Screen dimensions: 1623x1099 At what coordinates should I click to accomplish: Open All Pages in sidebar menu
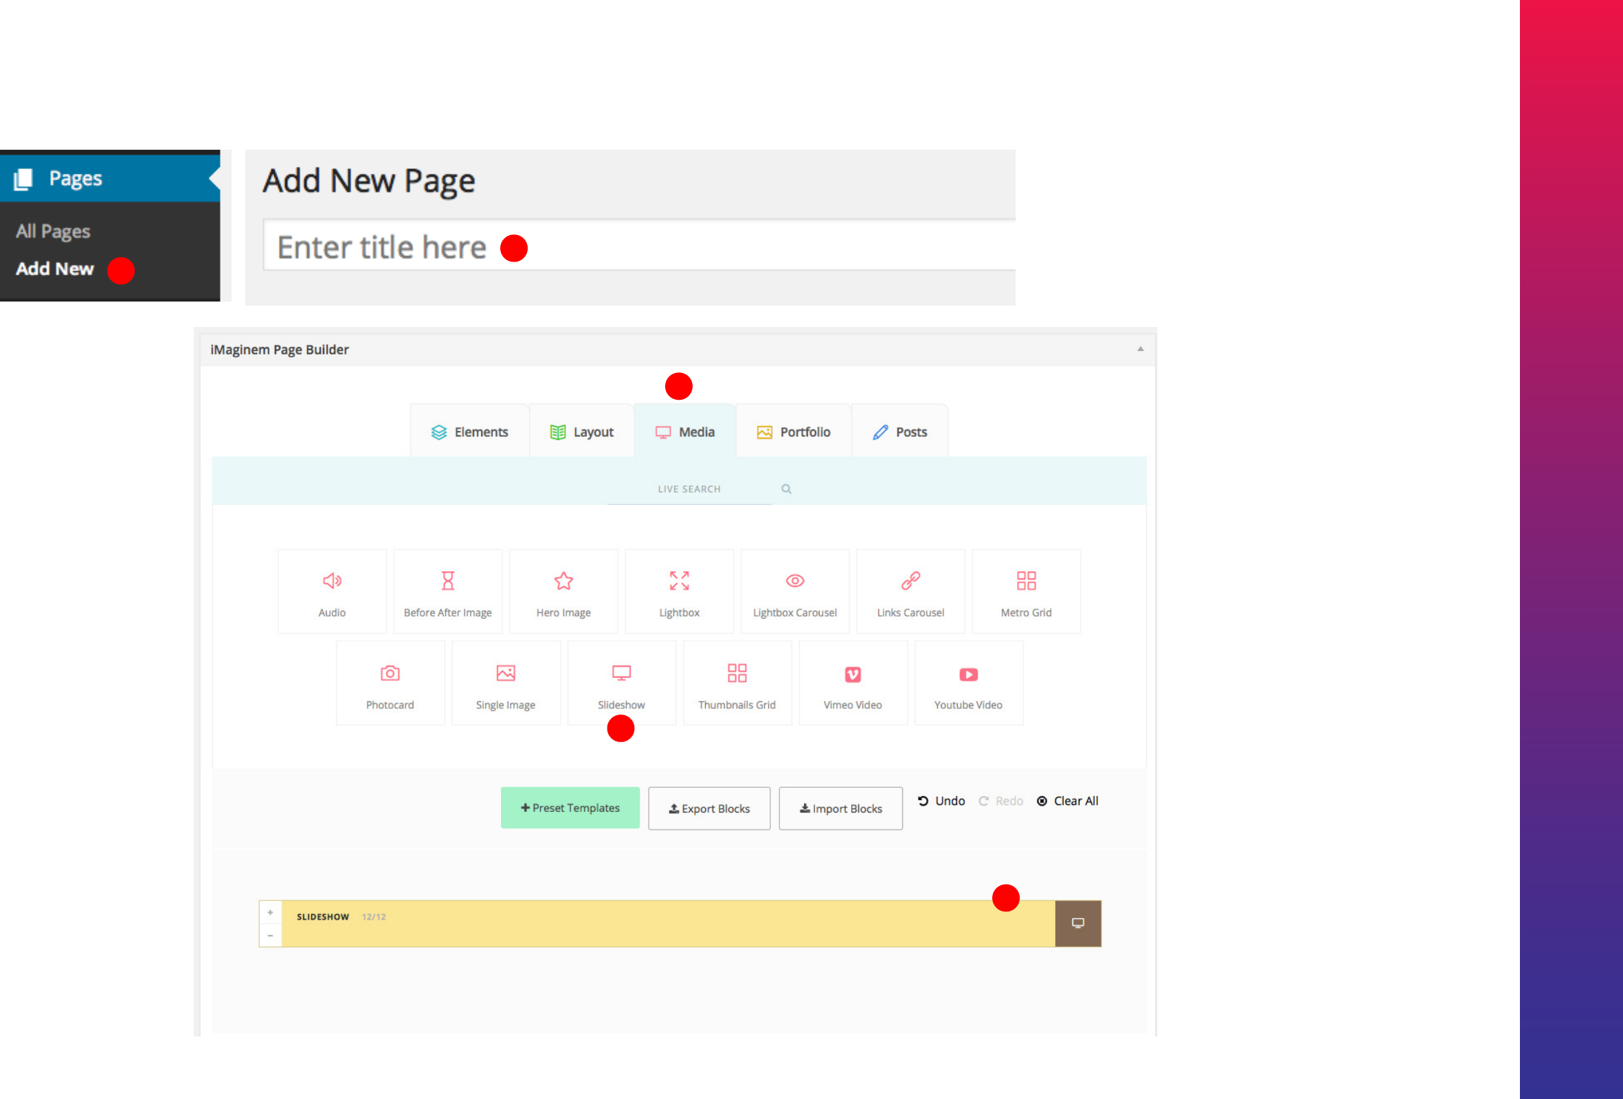pos(53,231)
